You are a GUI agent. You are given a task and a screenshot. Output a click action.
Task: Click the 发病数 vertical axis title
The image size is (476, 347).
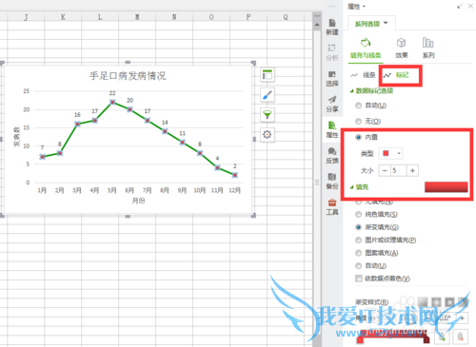pos(16,137)
